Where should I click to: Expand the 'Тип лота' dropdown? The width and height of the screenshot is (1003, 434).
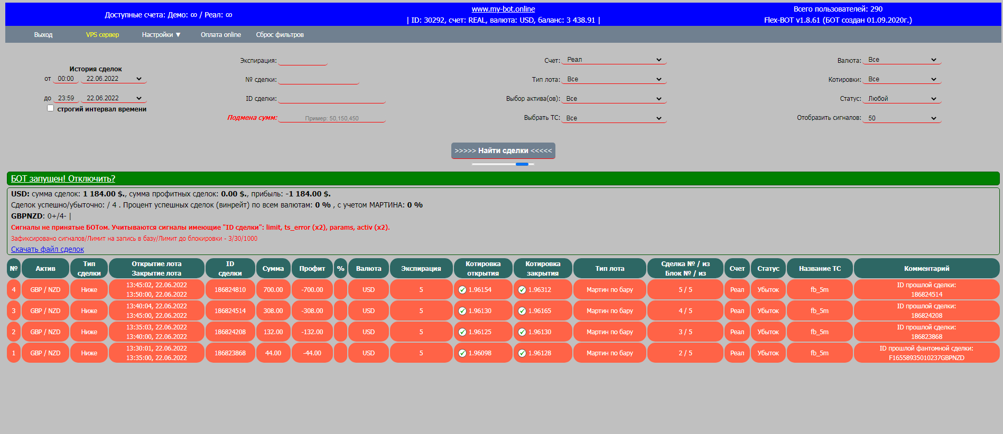click(614, 79)
